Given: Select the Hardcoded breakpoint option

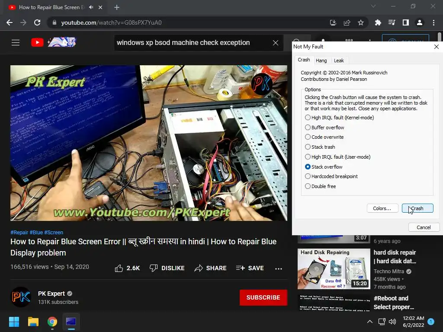Looking at the screenshot, I should [x=331, y=176].
